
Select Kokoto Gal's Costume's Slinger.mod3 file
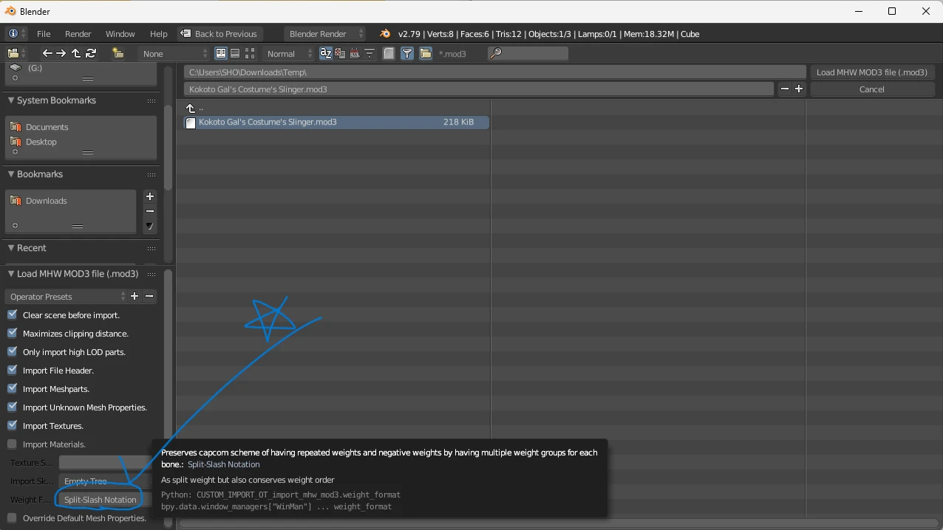(336, 122)
